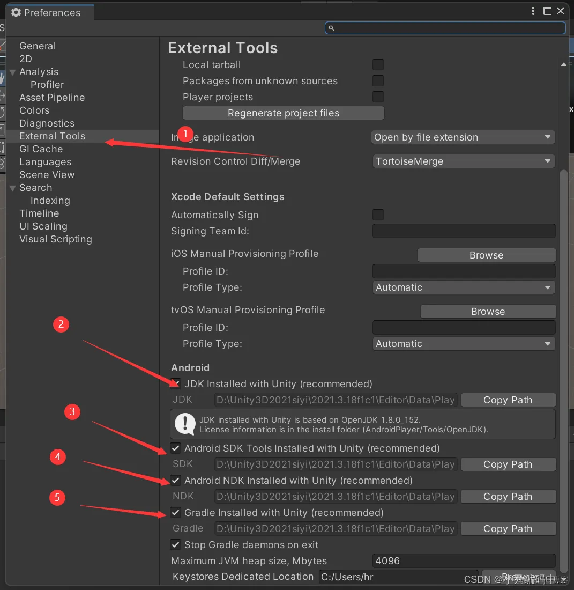Browse for iOS Manual Provisioning Profile
The image size is (574, 590).
tap(487, 255)
